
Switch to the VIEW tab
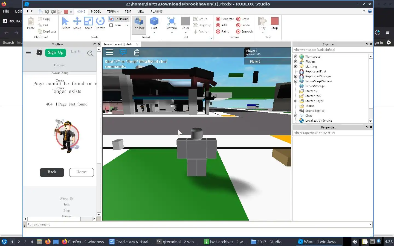(x=141, y=11)
